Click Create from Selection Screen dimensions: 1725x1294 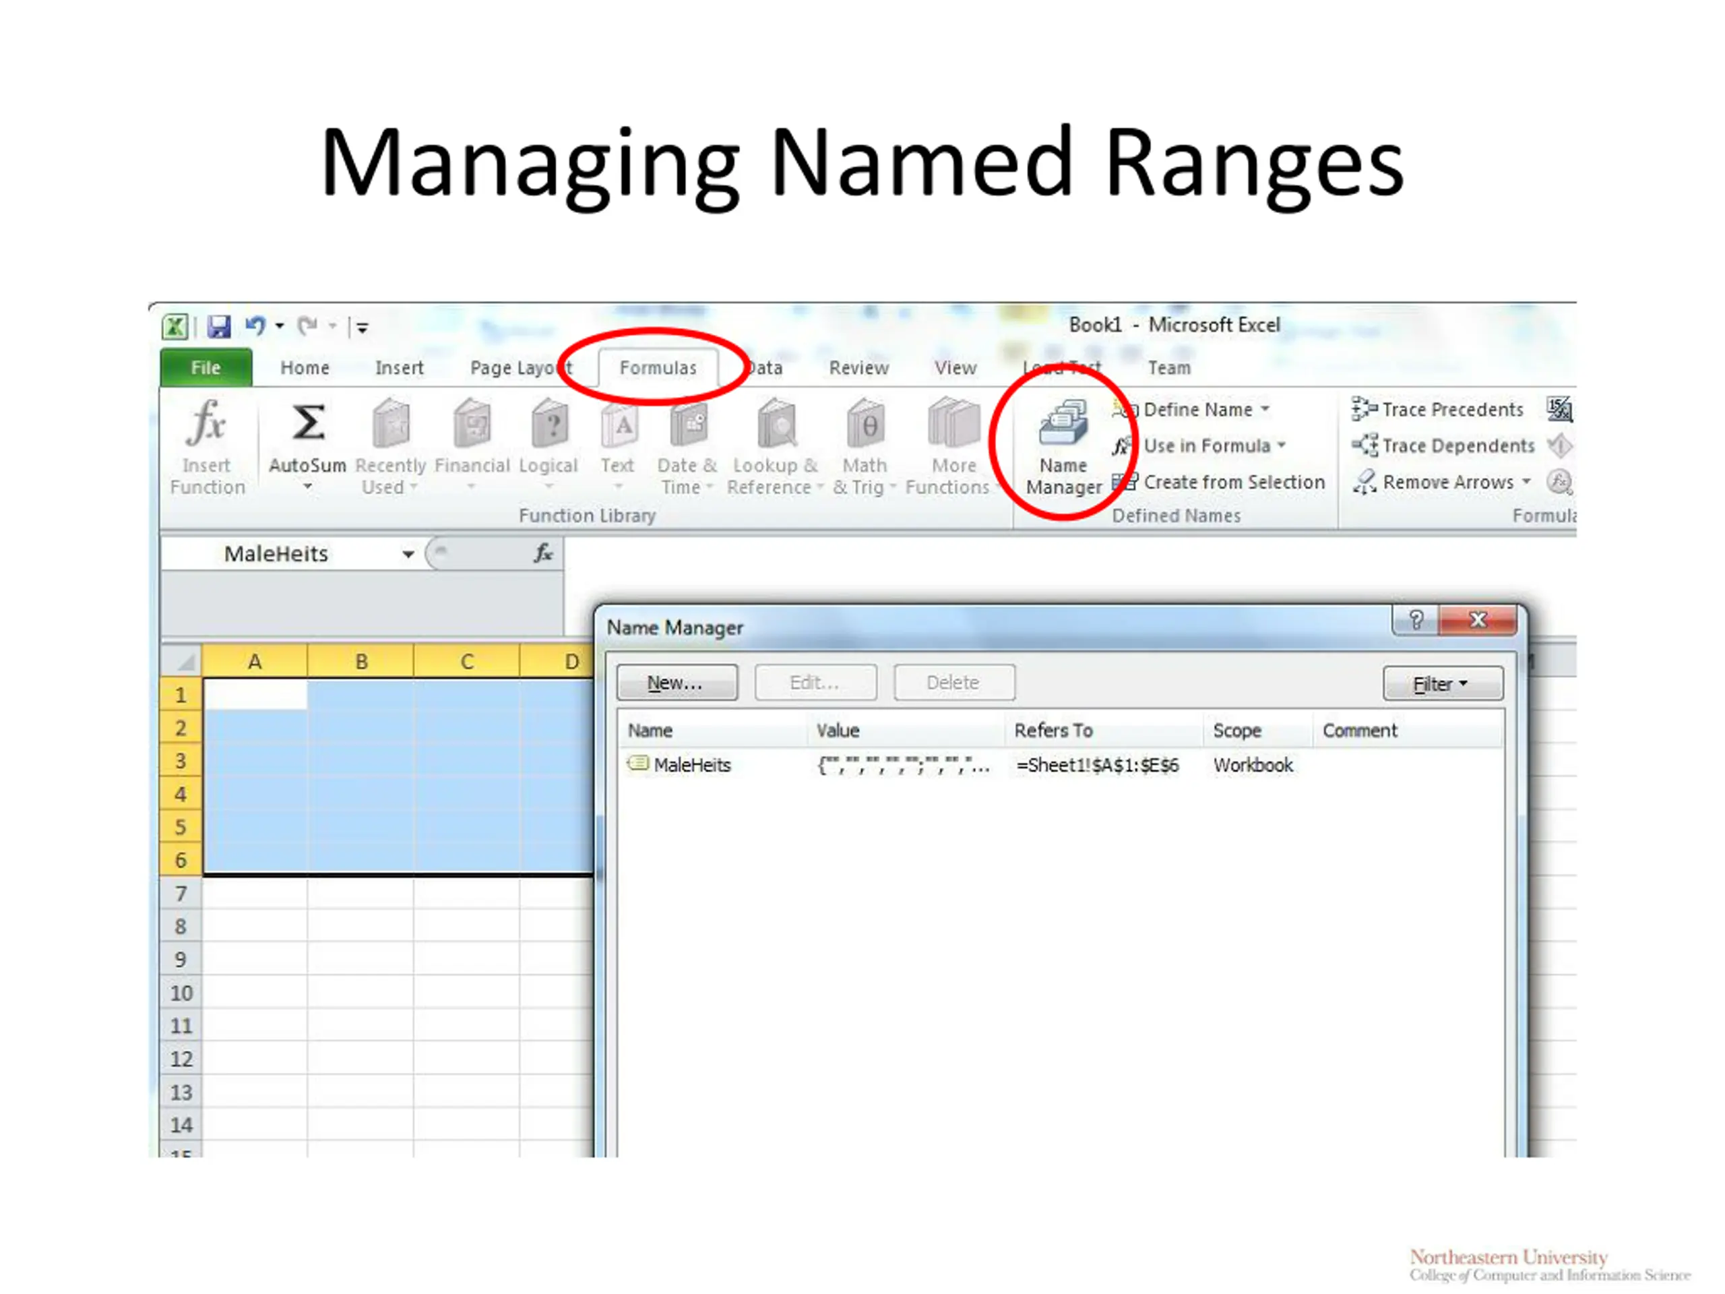tap(1233, 482)
